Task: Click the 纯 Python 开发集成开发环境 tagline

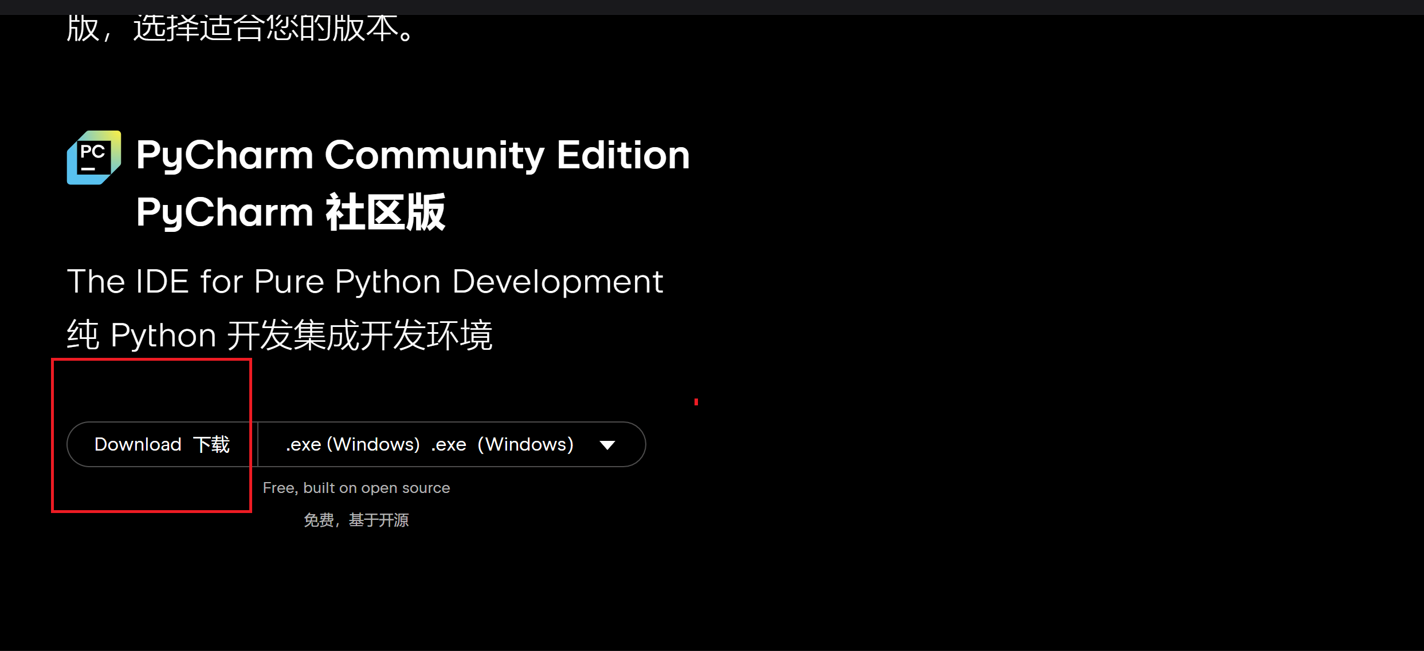Action: point(280,335)
